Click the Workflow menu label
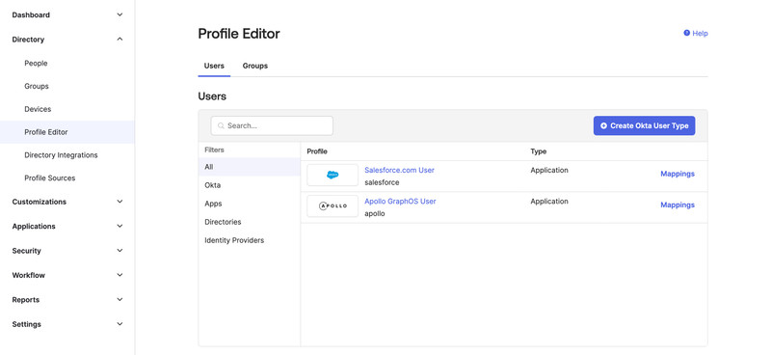Viewport: 771px width, 355px height. (29, 275)
